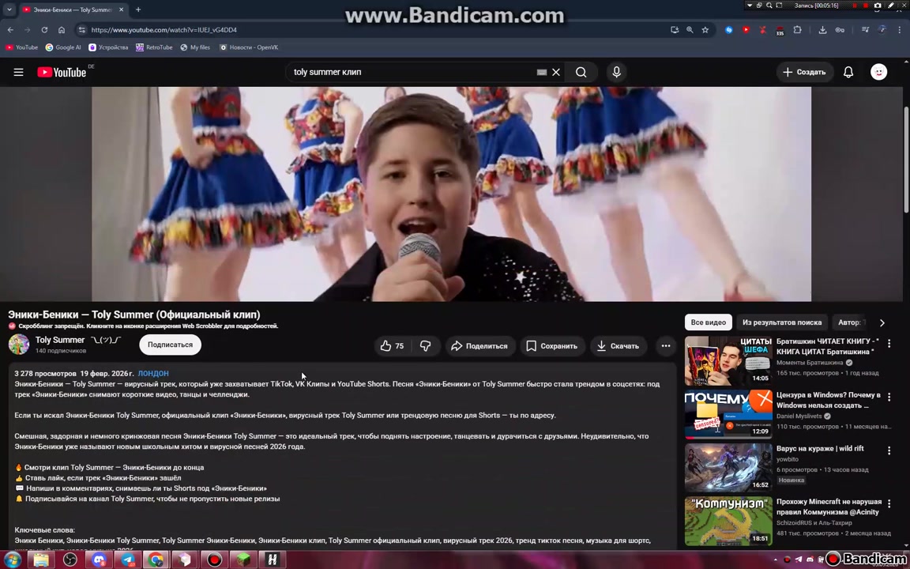
Task: Open the three-dot more actions menu
Action: pos(666,346)
